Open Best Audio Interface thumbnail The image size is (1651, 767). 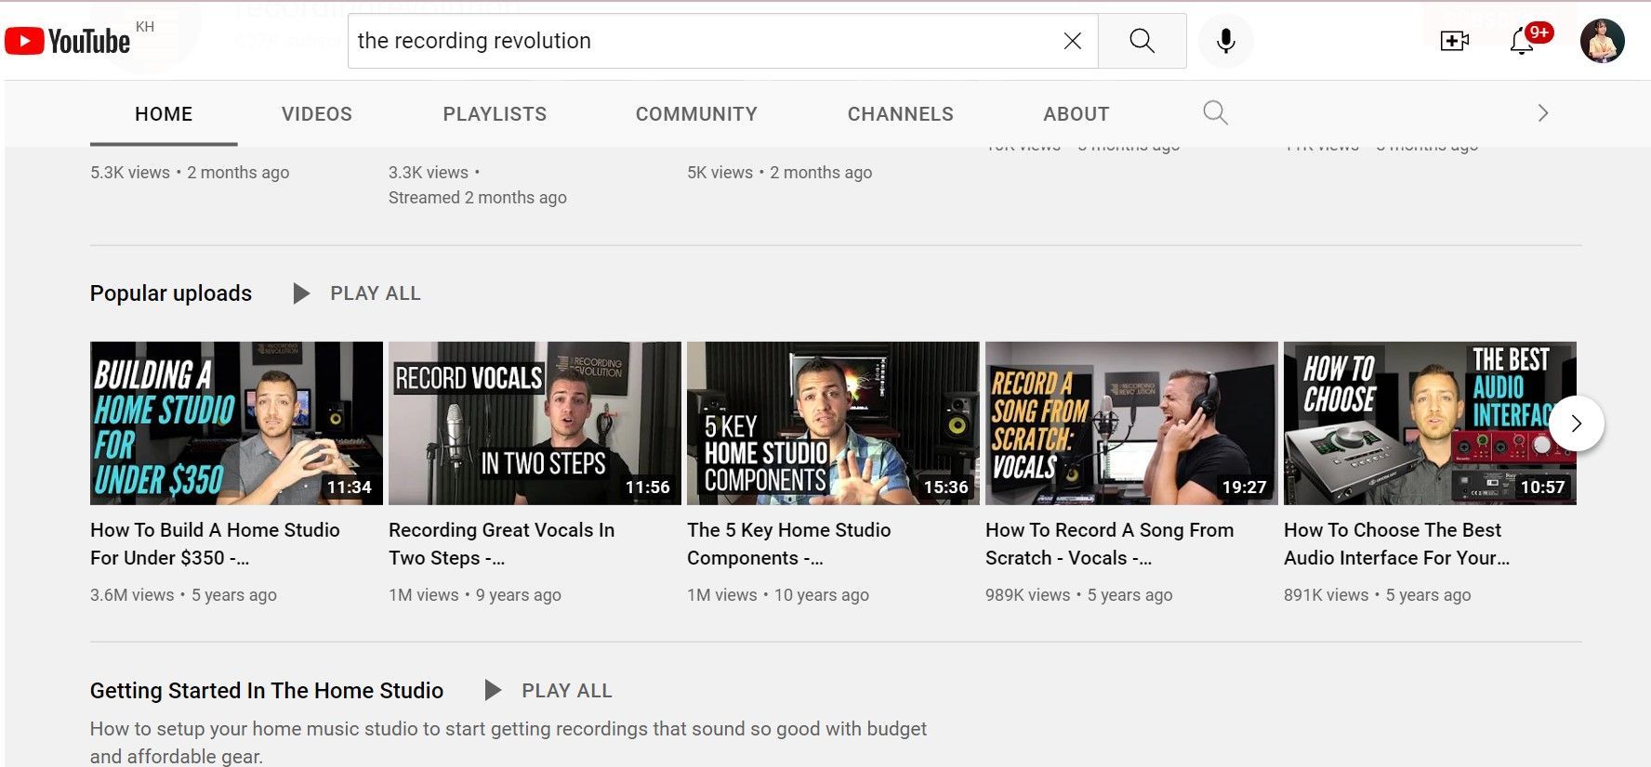click(x=1430, y=423)
